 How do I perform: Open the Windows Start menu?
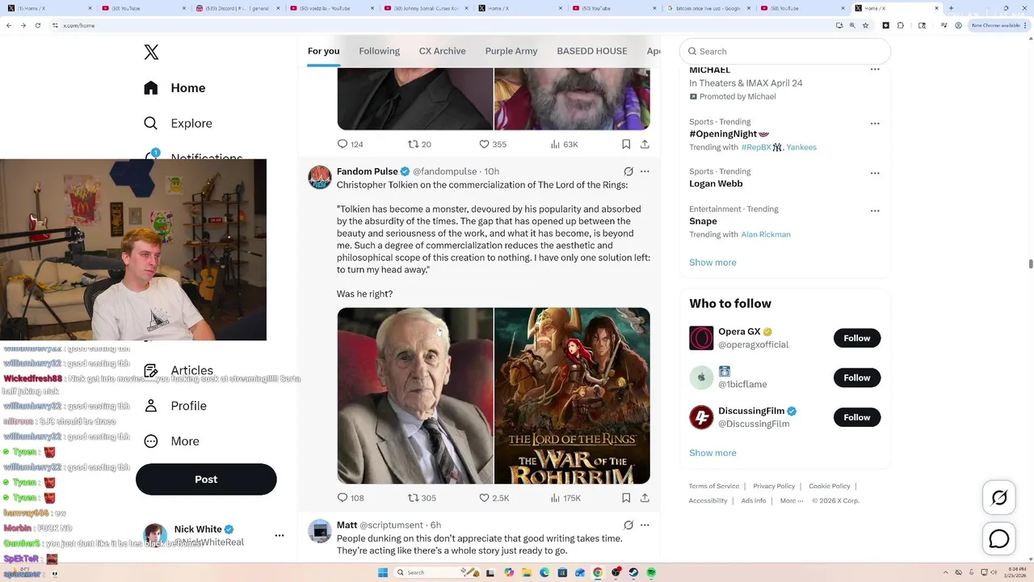383,572
